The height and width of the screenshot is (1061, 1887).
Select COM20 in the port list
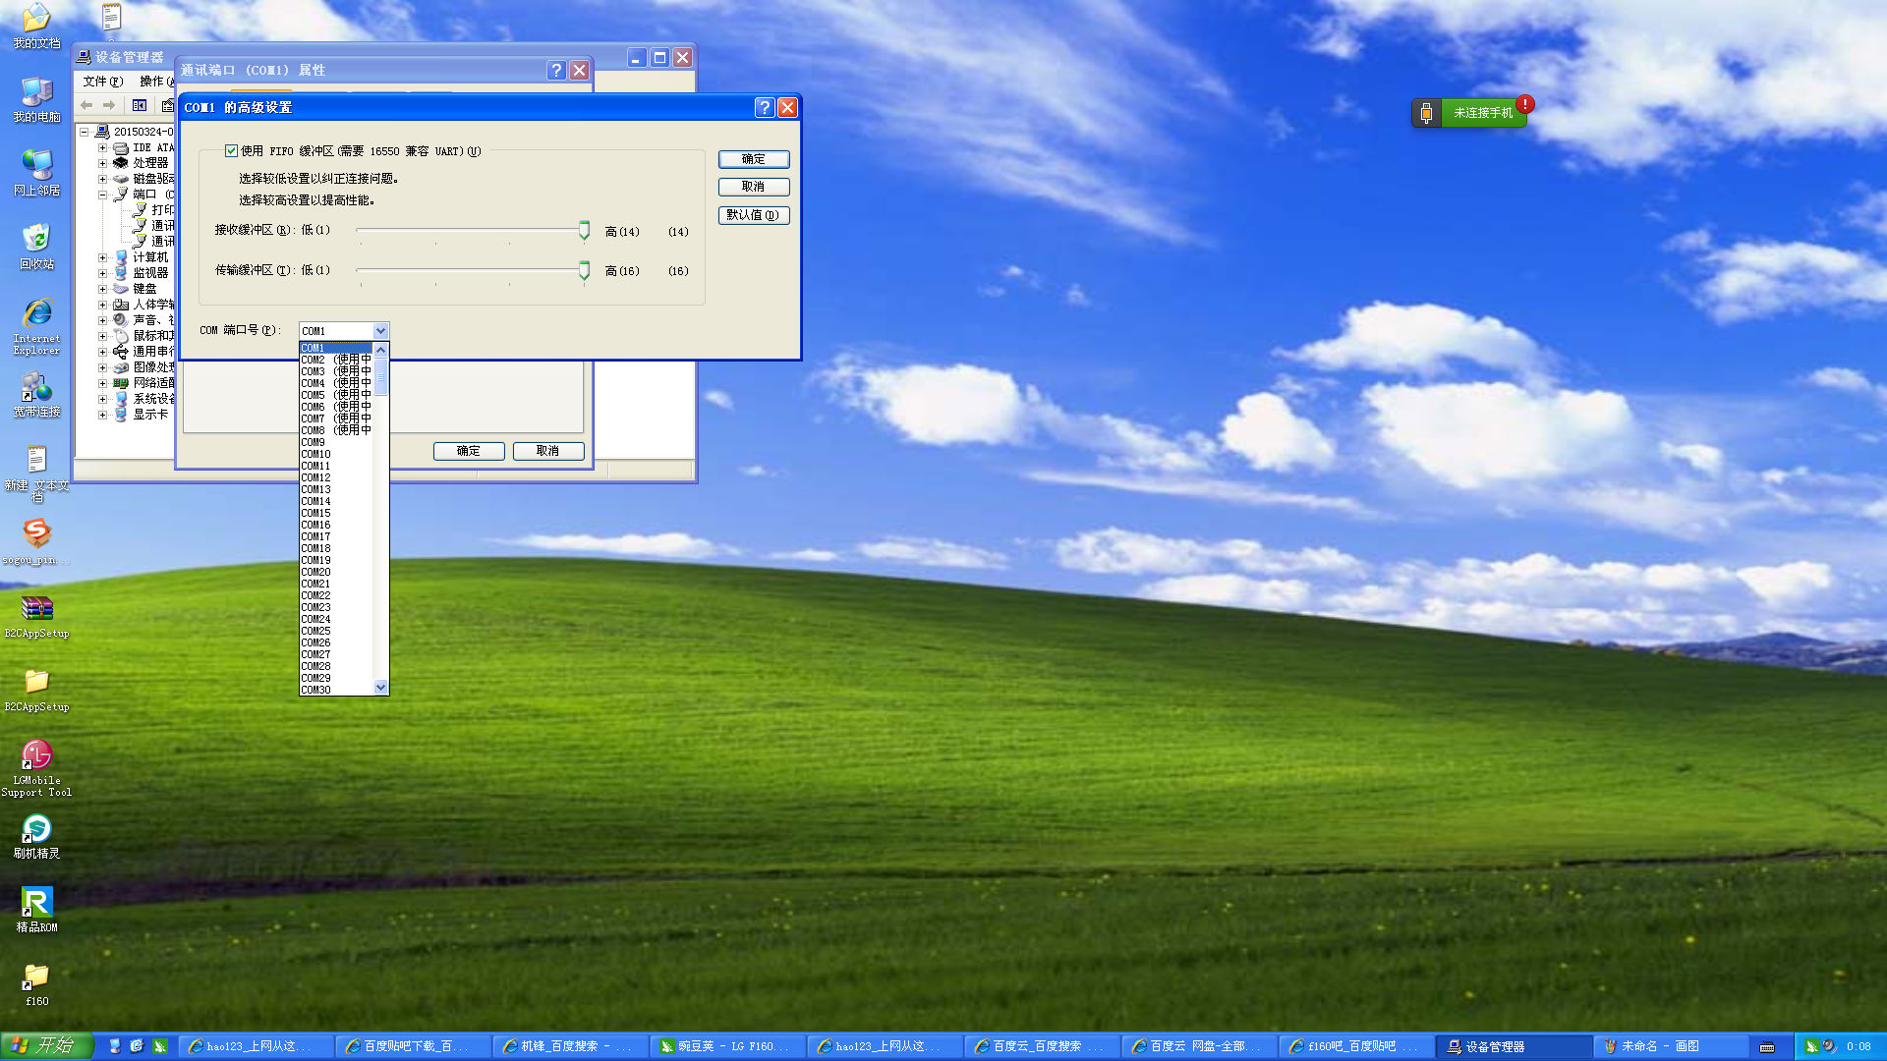(x=336, y=572)
